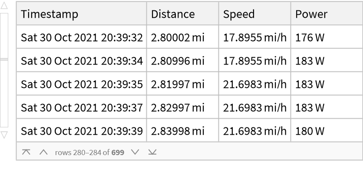Go to next rows arrow
The image size is (363, 175).
click(x=135, y=152)
